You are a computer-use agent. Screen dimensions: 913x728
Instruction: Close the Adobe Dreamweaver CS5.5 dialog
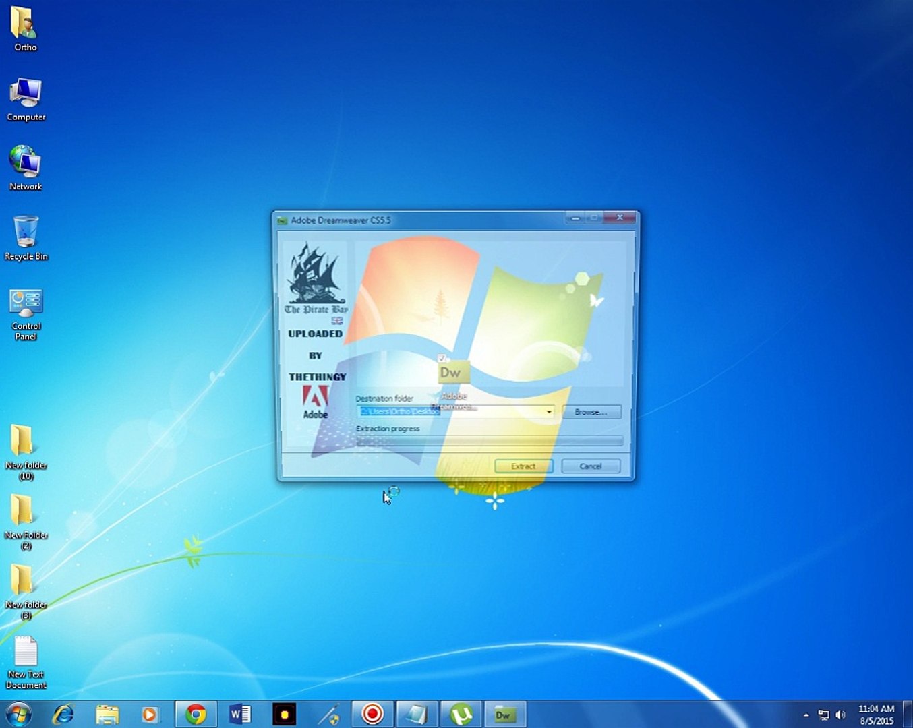620,218
